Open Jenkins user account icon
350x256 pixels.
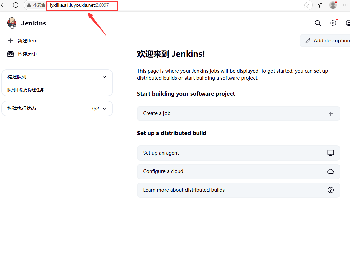click(348, 23)
